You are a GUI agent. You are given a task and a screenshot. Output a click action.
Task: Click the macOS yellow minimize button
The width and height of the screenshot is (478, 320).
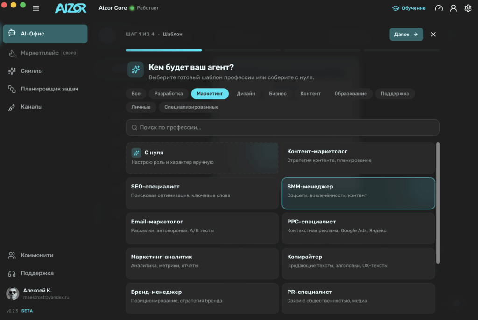pos(14,5)
